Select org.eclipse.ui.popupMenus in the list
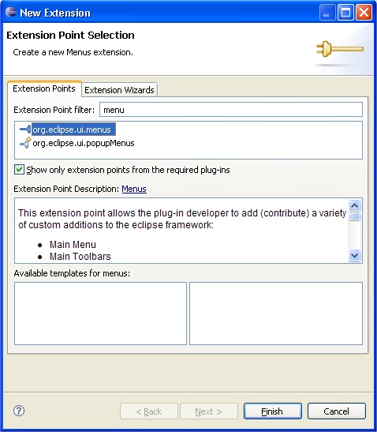 coord(84,143)
